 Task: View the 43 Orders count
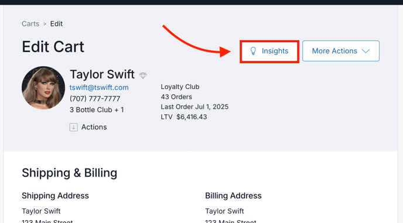click(x=176, y=97)
